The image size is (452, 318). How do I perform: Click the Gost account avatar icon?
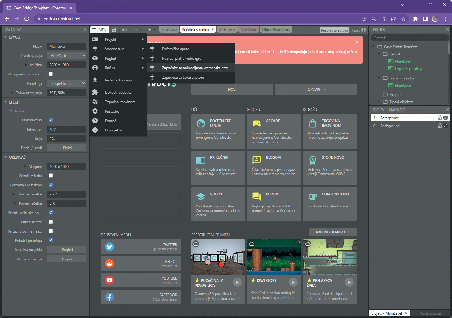pos(363,30)
